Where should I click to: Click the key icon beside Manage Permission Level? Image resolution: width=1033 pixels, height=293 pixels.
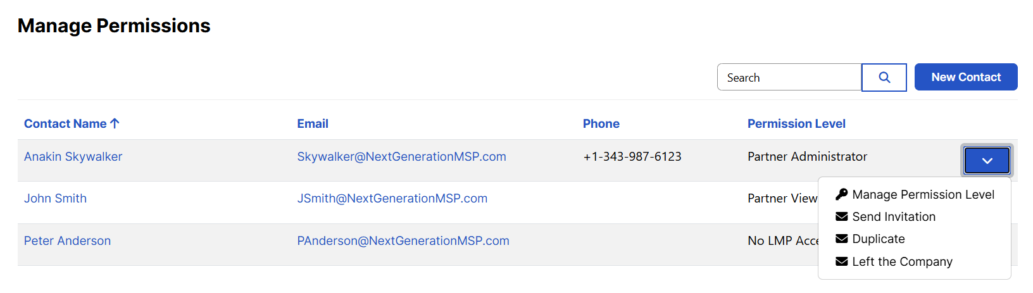click(841, 194)
